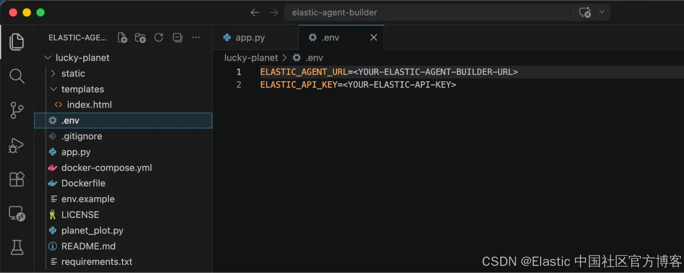Expand the static folder
The height and width of the screenshot is (273, 684).
click(x=123, y=73)
